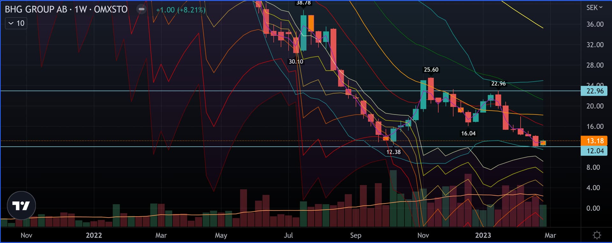The image size is (612, 243).
Task: Click the 30.10 price marker
Action: coord(296,62)
